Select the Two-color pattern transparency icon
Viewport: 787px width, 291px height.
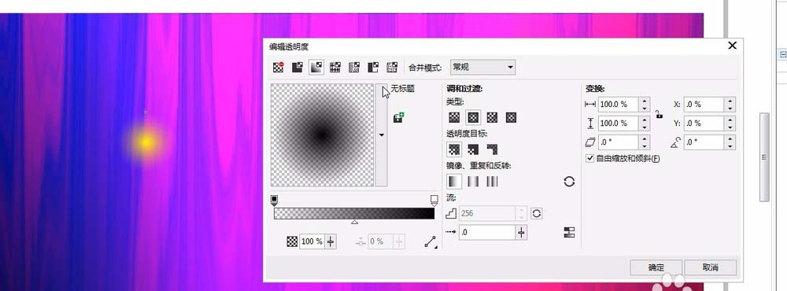coord(373,67)
